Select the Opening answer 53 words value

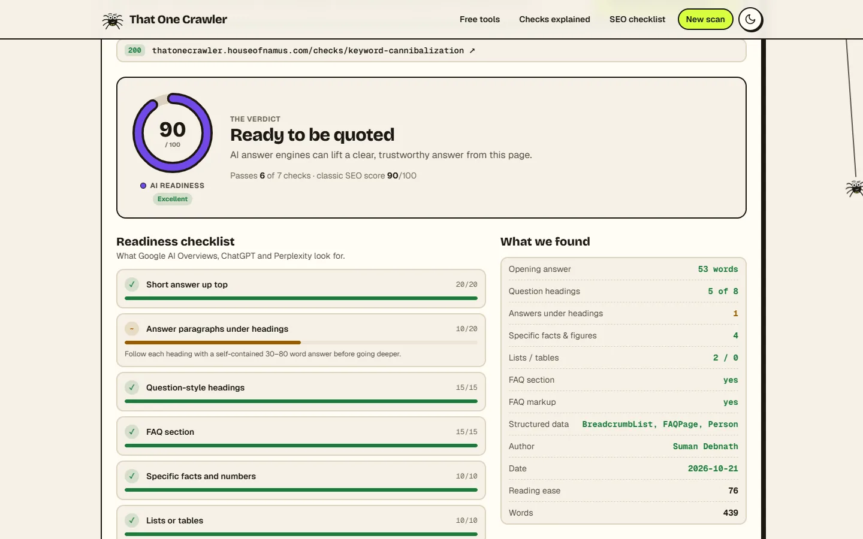tap(718, 269)
